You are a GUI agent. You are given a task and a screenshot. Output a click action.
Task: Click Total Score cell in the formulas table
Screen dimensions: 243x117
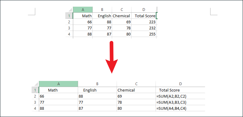coord(180,90)
